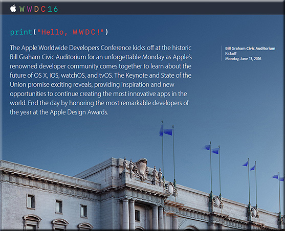285x231 pixels.
Task: Click the third pair of blue flags
Action: (249, 166)
